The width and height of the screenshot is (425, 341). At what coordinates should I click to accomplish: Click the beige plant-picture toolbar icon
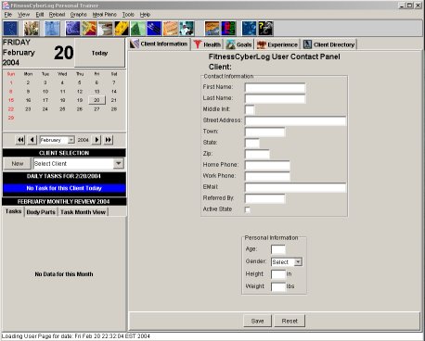[32, 29]
